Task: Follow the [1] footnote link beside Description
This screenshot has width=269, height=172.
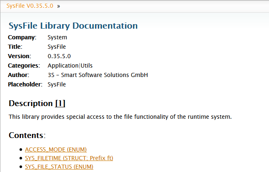Action: click(x=60, y=103)
